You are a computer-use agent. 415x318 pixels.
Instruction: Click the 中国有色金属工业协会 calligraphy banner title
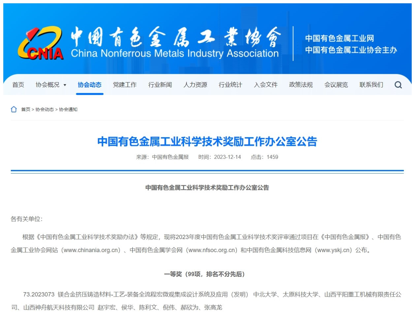coord(176,37)
